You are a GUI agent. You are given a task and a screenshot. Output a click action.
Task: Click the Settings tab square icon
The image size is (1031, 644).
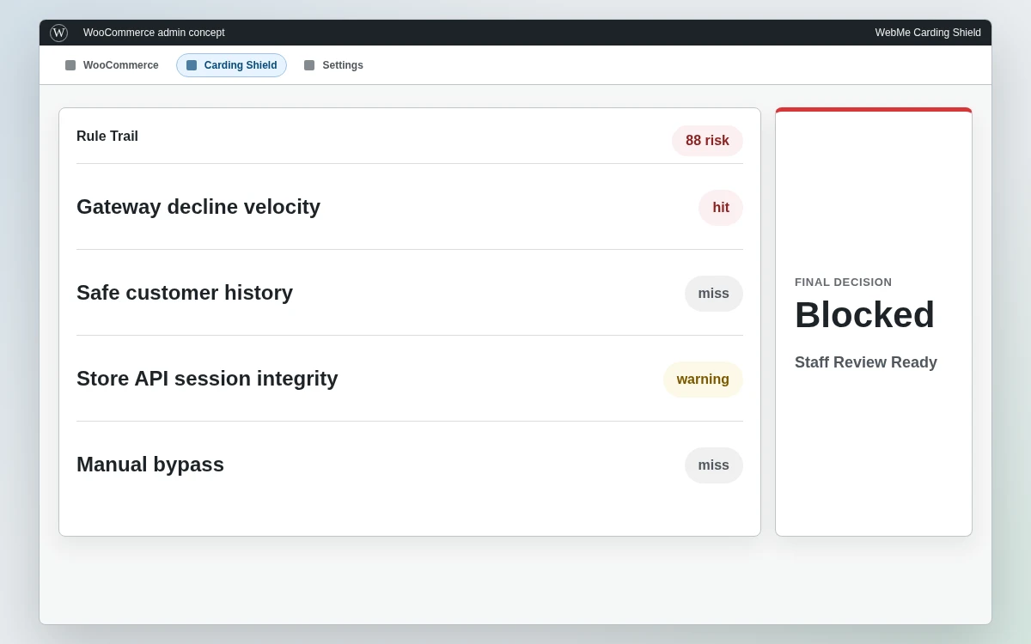[309, 65]
